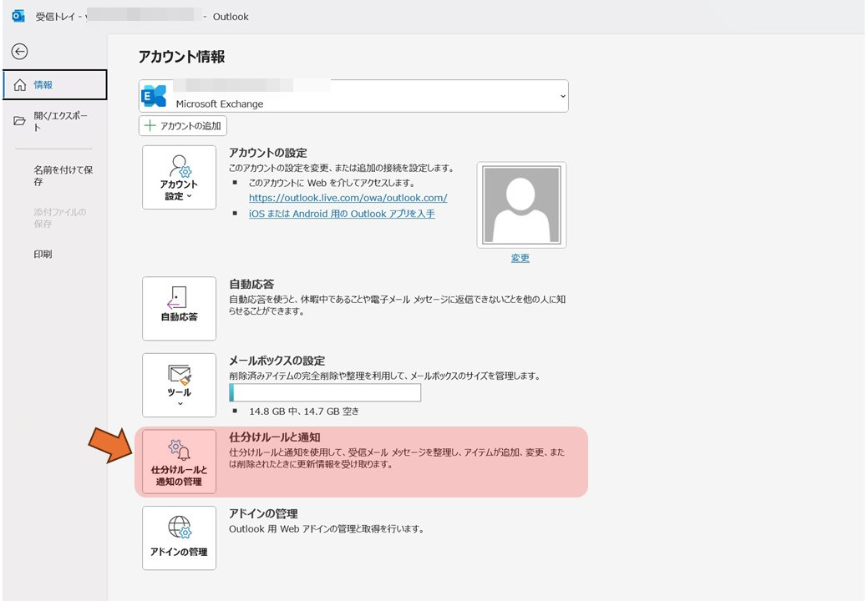Click the 変更 link below the photo
The image size is (868, 601).
pyautogui.click(x=520, y=258)
